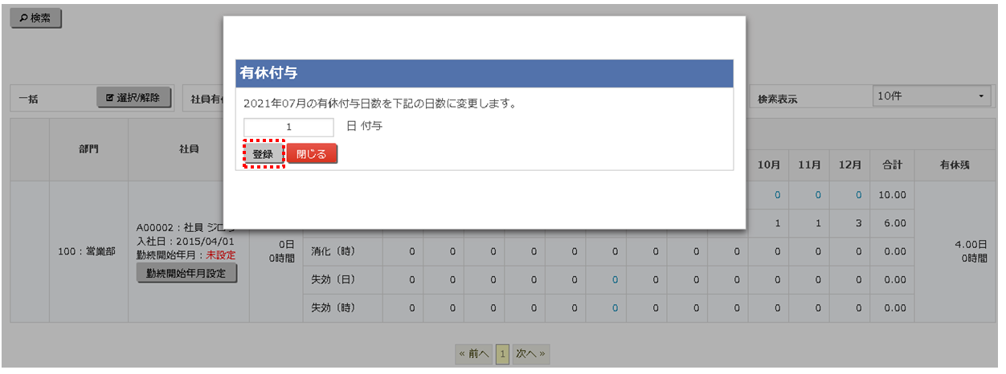Click the 登録 button in the dialog

pos(263,154)
